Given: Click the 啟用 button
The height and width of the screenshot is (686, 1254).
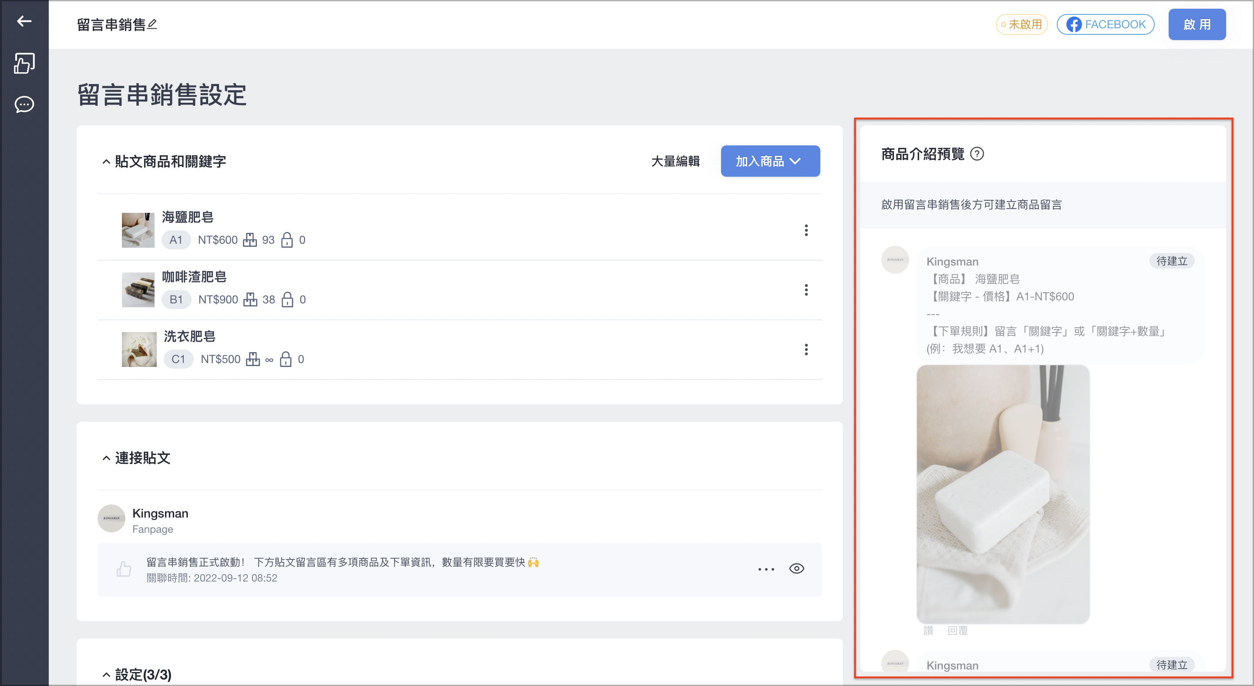Looking at the screenshot, I should (x=1197, y=24).
